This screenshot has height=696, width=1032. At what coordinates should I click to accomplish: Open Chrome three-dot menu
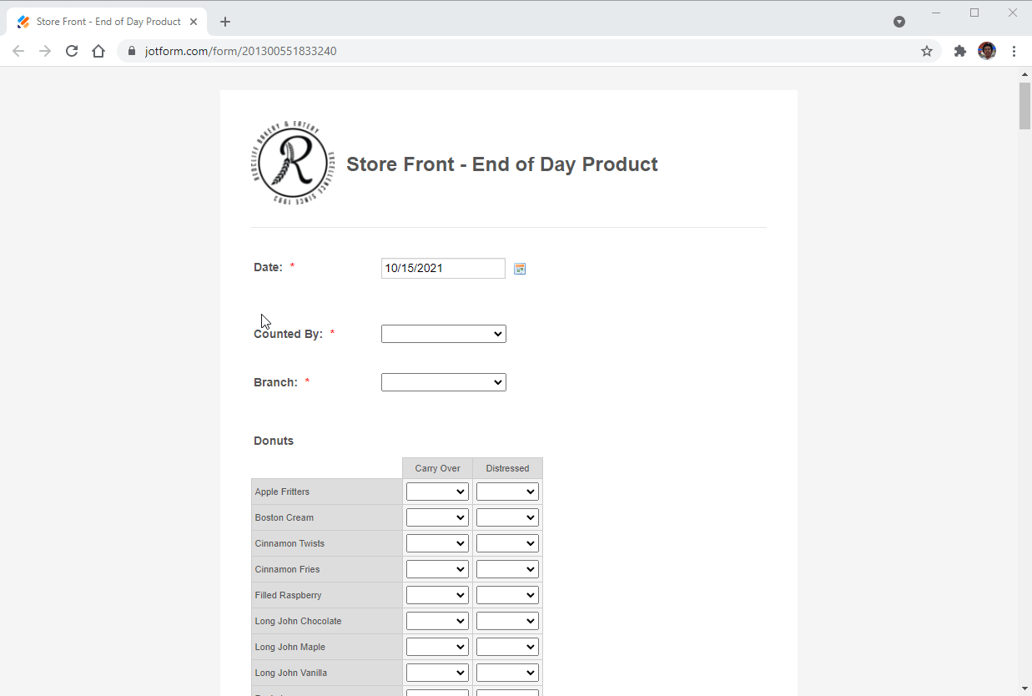pos(1014,51)
